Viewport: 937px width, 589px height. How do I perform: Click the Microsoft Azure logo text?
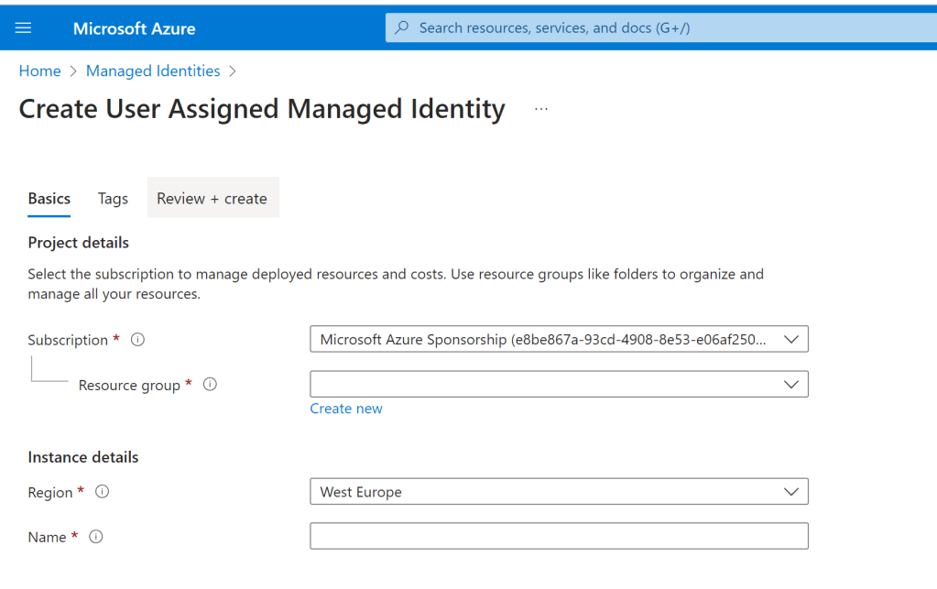click(x=135, y=28)
